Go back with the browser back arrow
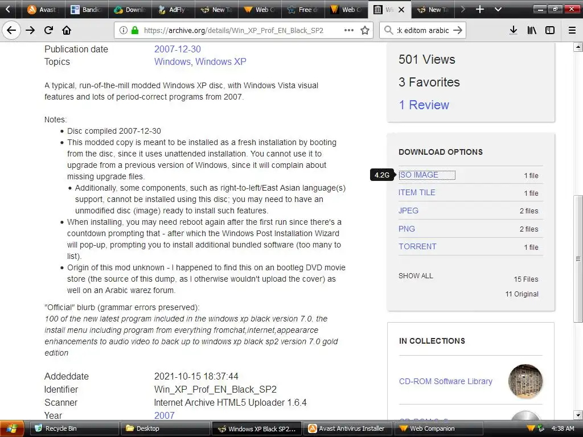Image resolution: width=583 pixels, height=437 pixels. click(11, 31)
